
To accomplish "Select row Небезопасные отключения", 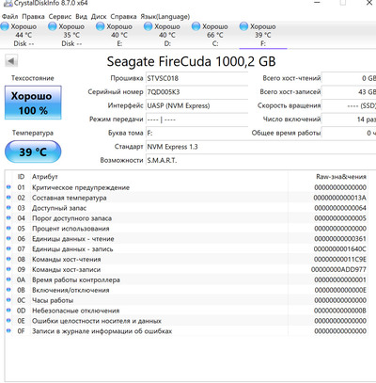I will tap(186, 311).
